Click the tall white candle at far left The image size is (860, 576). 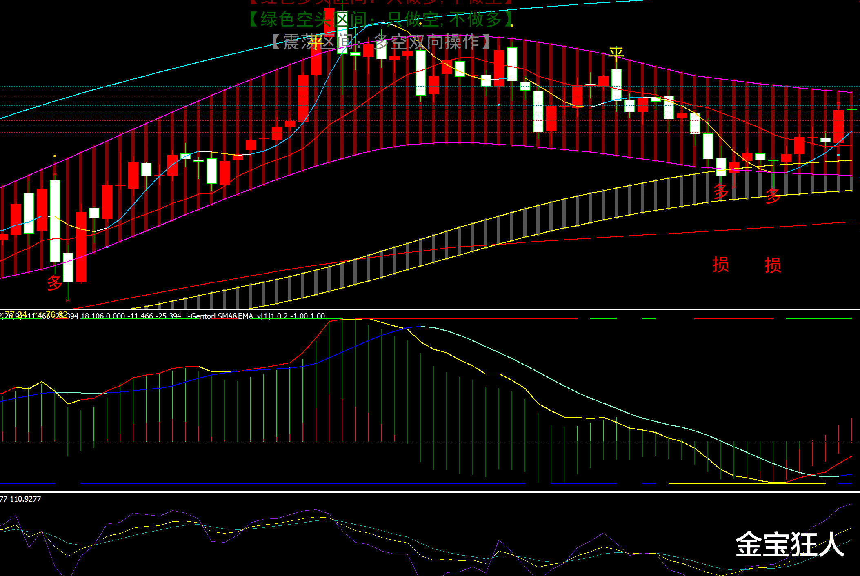(x=55, y=220)
